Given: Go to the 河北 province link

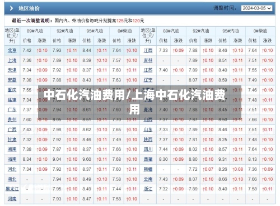Looking at the screenshot, I should 12,169.
